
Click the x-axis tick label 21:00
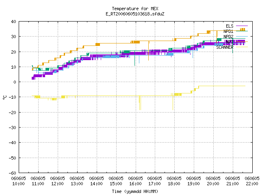232,184
